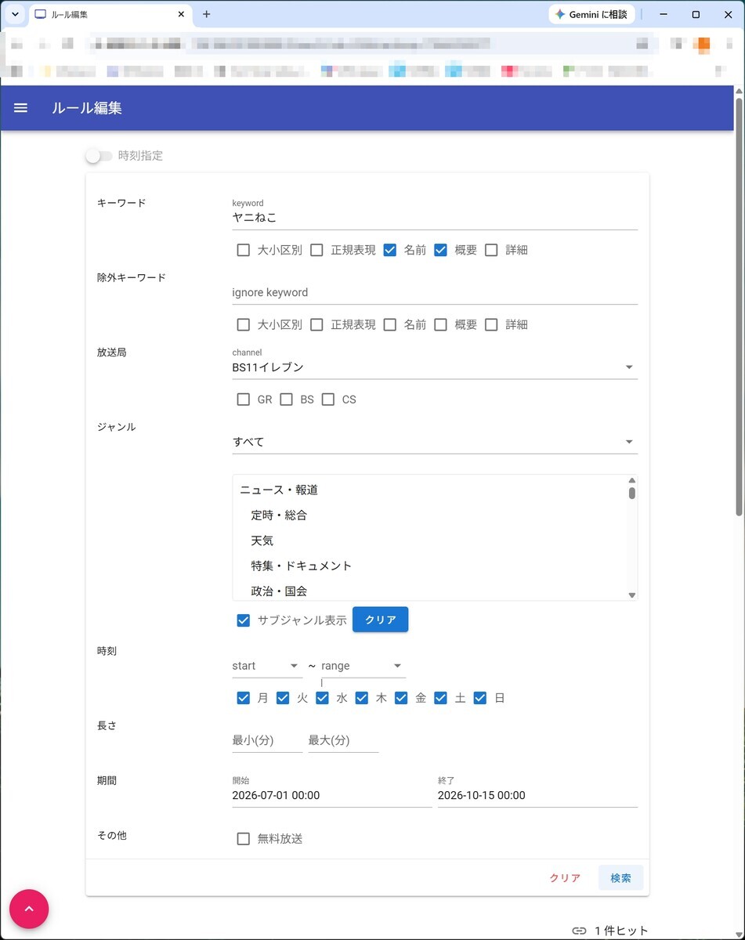Click the red クリア form button
The height and width of the screenshot is (940, 745).
[565, 878]
